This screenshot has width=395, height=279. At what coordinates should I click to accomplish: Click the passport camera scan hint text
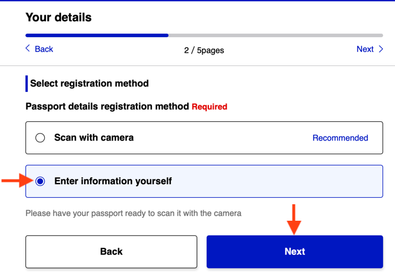pos(133,213)
